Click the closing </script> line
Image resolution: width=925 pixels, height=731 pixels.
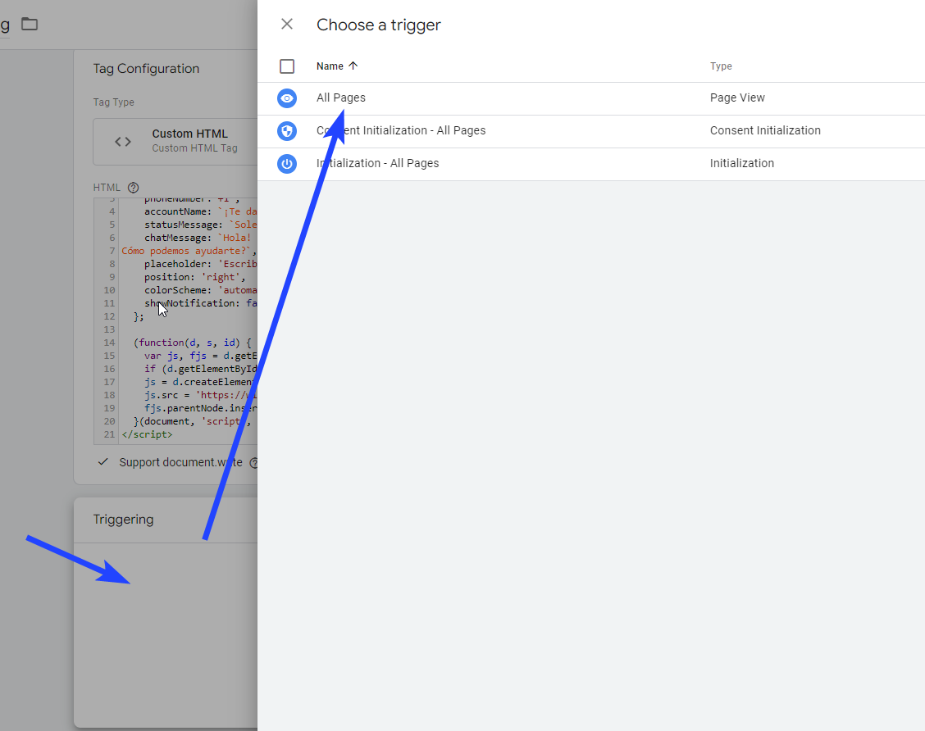point(148,434)
